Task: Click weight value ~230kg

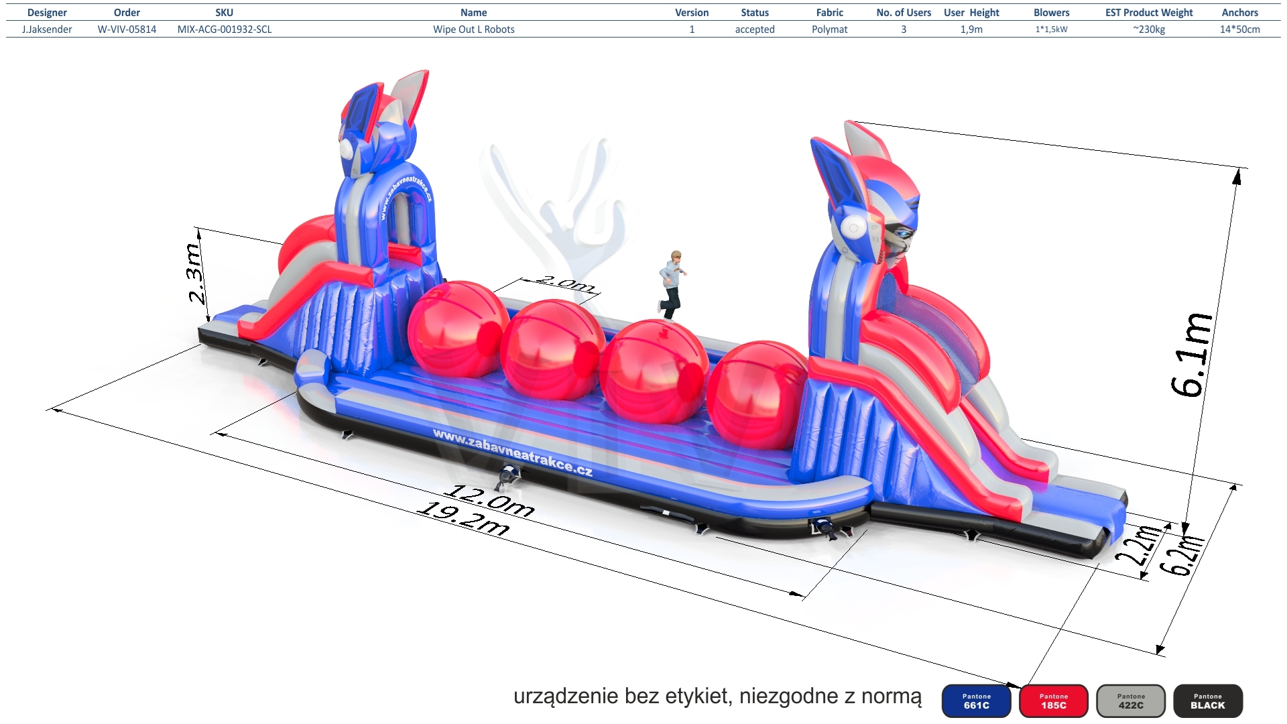Action: click(x=1149, y=29)
